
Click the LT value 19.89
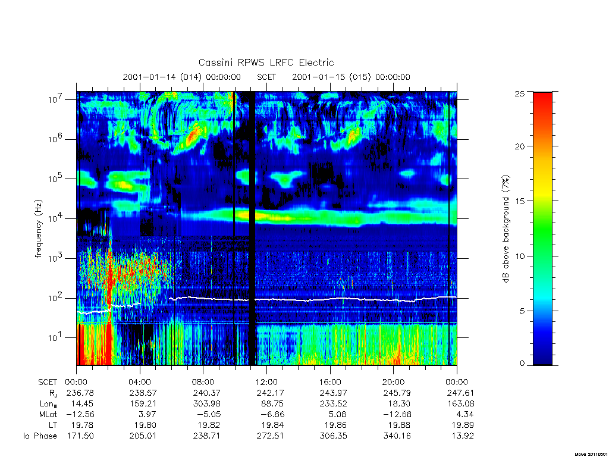click(x=462, y=425)
